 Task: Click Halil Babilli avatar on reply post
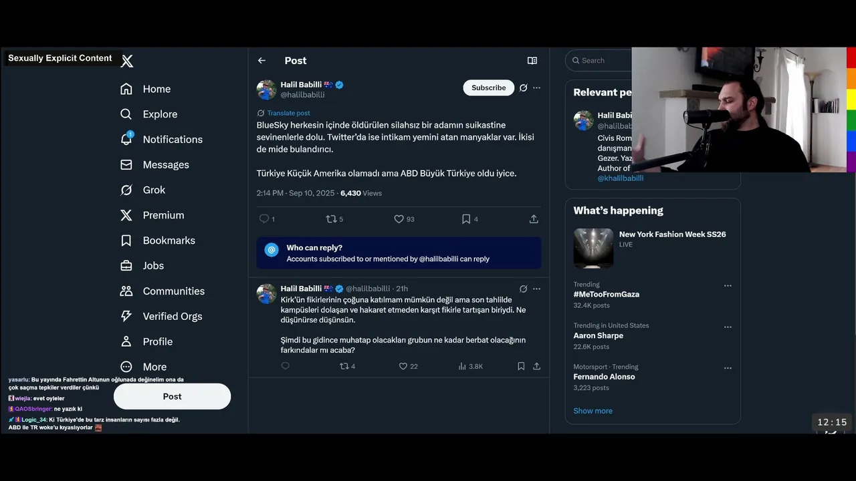tap(266, 294)
